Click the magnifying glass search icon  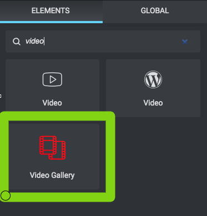tap(17, 41)
